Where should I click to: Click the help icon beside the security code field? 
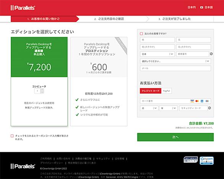[x=209, y=108]
